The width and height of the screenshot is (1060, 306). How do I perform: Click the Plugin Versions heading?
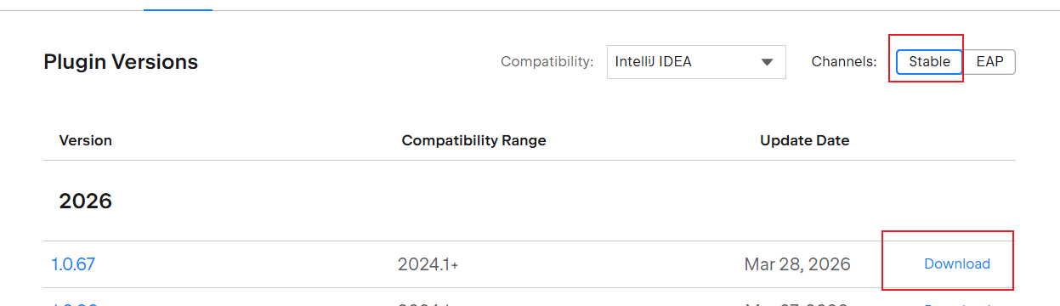(121, 62)
